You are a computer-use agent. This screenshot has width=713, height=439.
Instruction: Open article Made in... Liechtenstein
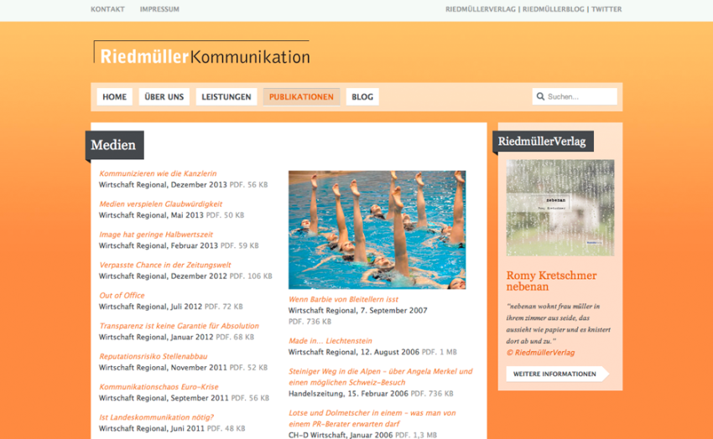[x=330, y=341]
